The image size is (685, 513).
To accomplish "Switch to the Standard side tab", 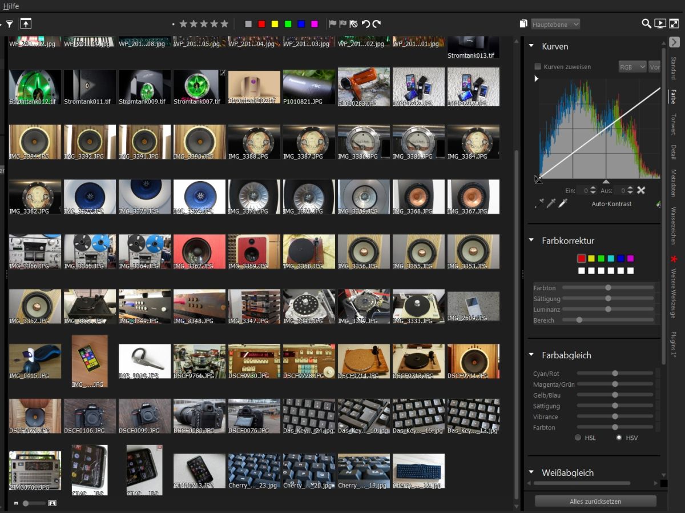I will [x=674, y=67].
